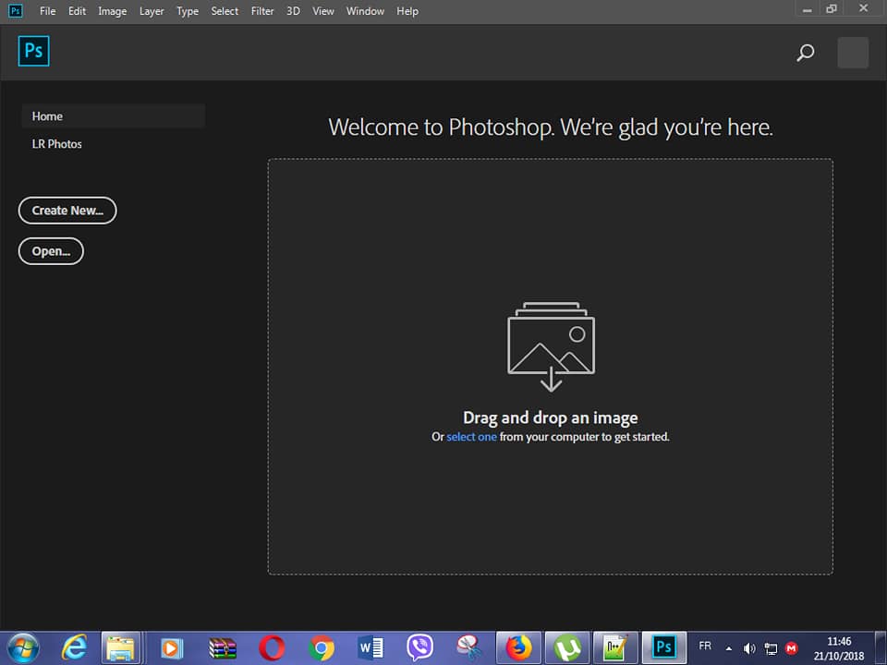
Task: Open the Snipping Tool taskbar icon
Action: [469, 648]
